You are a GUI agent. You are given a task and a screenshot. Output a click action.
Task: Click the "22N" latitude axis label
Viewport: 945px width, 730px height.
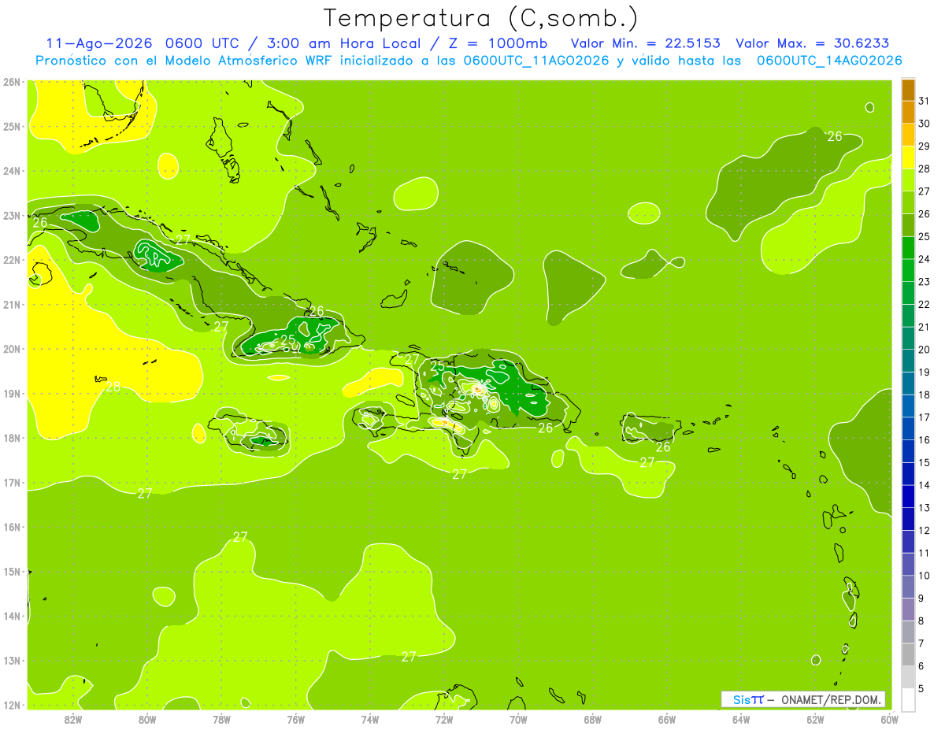[x=11, y=260]
